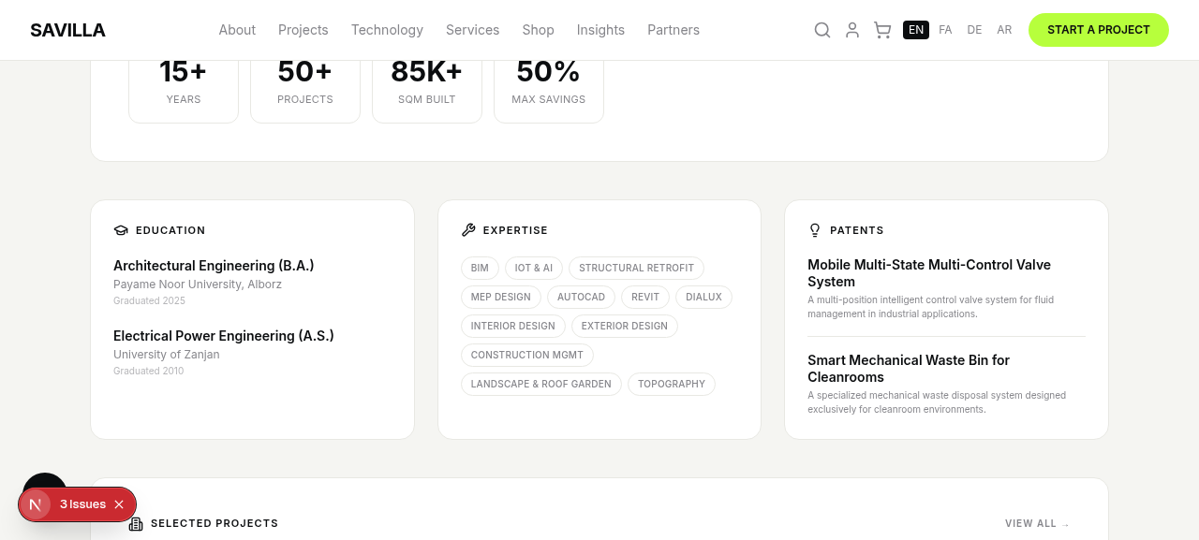Open the About menu item
The height and width of the screenshot is (540, 1199).
point(237,30)
